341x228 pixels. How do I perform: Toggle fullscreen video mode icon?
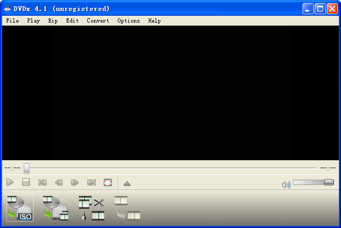tap(108, 182)
